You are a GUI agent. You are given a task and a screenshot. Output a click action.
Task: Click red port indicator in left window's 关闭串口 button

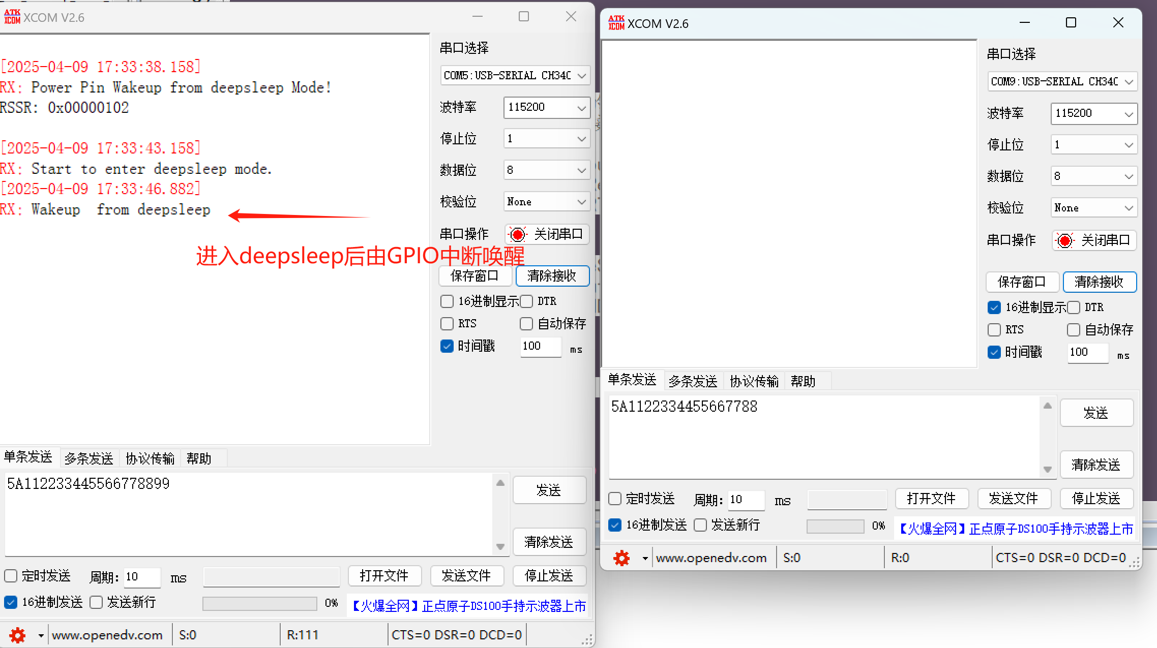[x=518, y=234]
